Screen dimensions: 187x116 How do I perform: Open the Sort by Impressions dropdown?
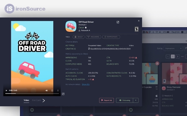(x=173, y=48)
